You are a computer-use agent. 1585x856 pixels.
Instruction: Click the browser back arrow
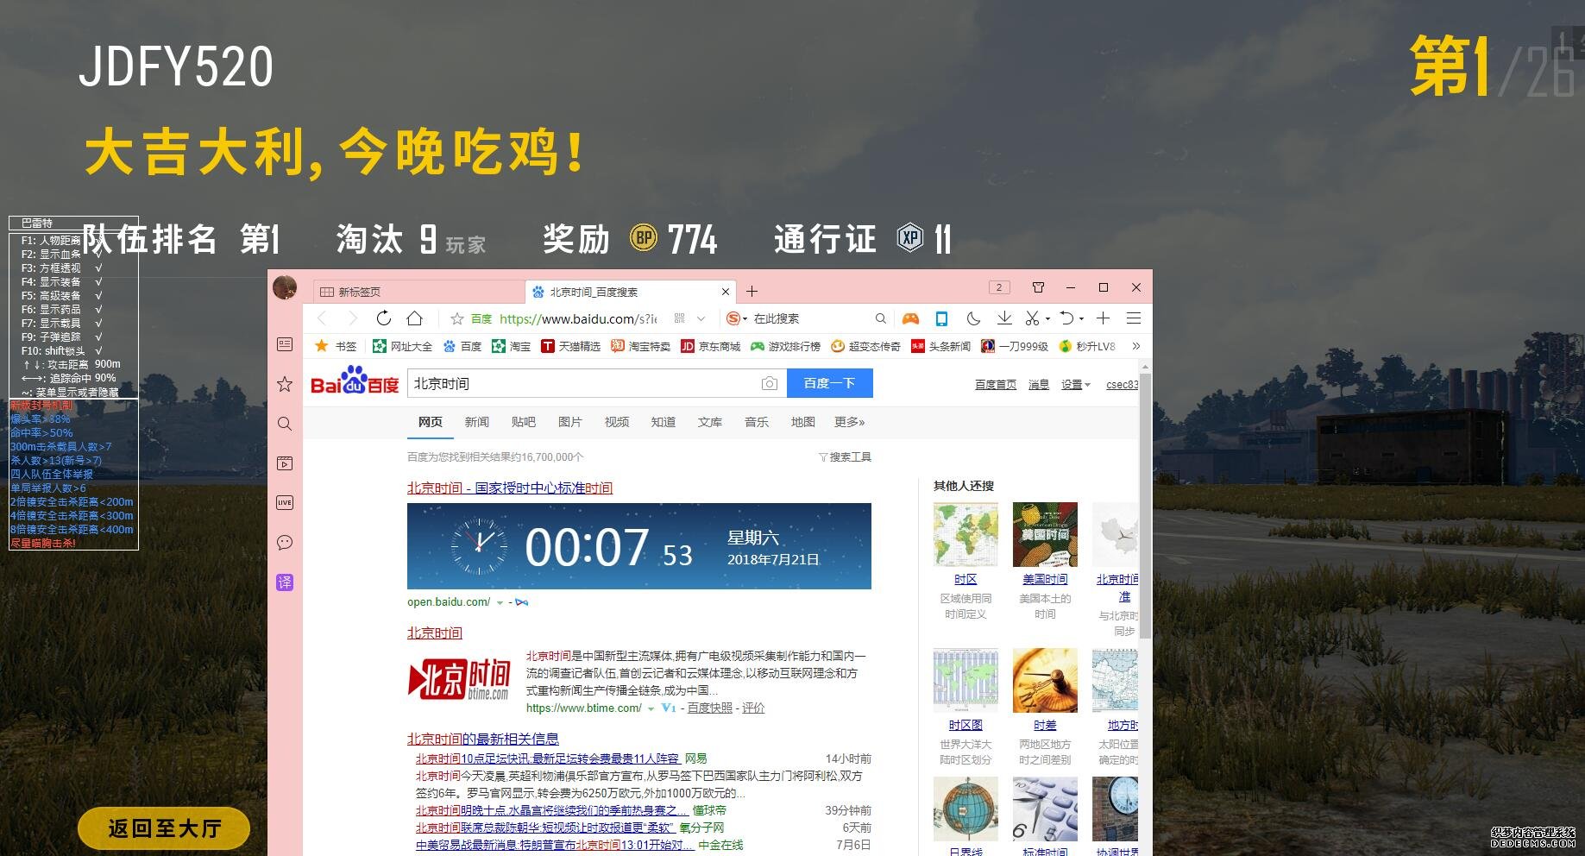click(323, 318)
